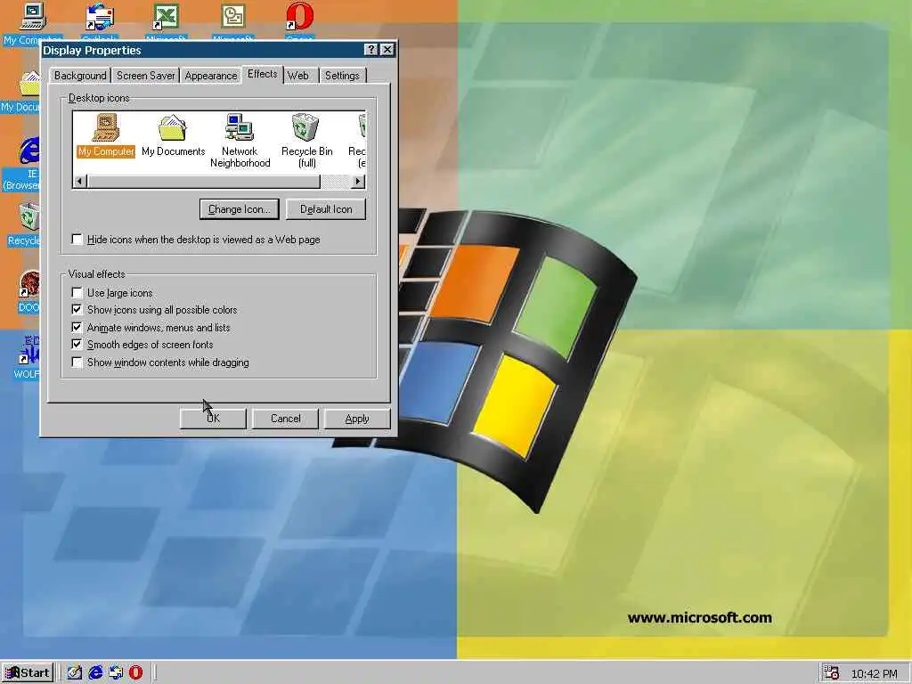
Task: Launch Outlook Express from Quick Launch
Action: 116,672
